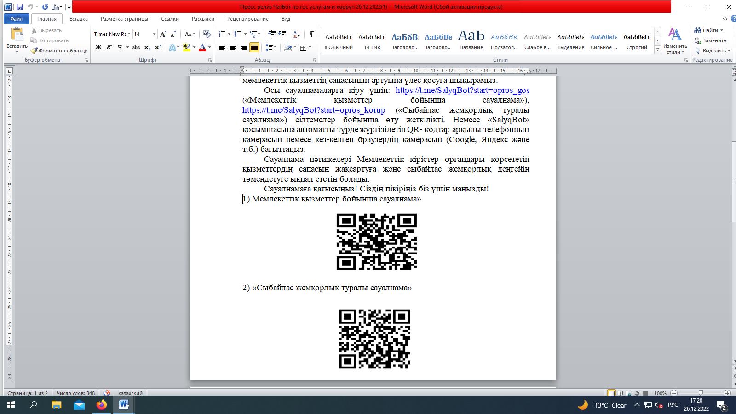
Task: Open the Файл tab
Action: point(16,19)
